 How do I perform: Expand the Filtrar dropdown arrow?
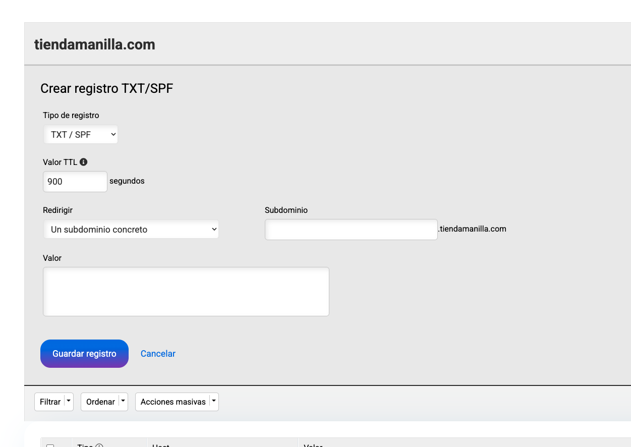69,402
